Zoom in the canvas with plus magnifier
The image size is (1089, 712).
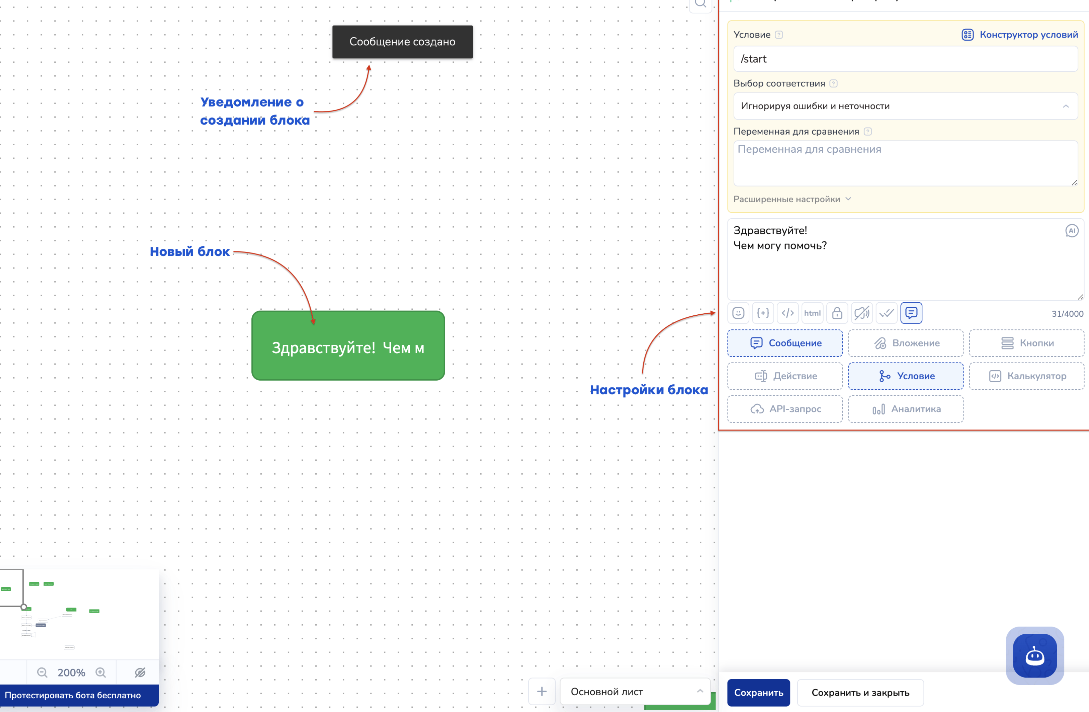coord(101,672)
